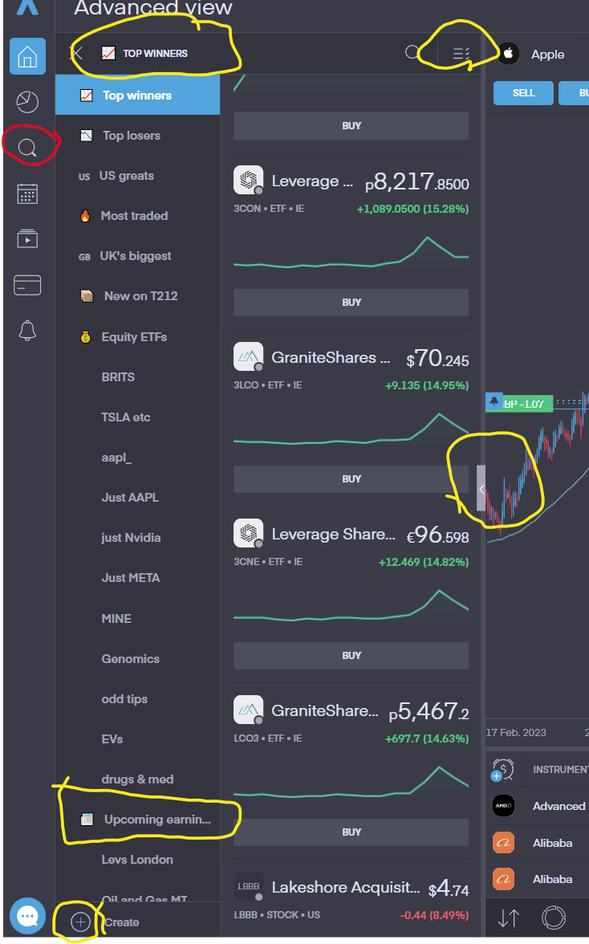589x944 pixels.
Task: Click the blue SELL button for Apple
Action: (x=523, y=93)
